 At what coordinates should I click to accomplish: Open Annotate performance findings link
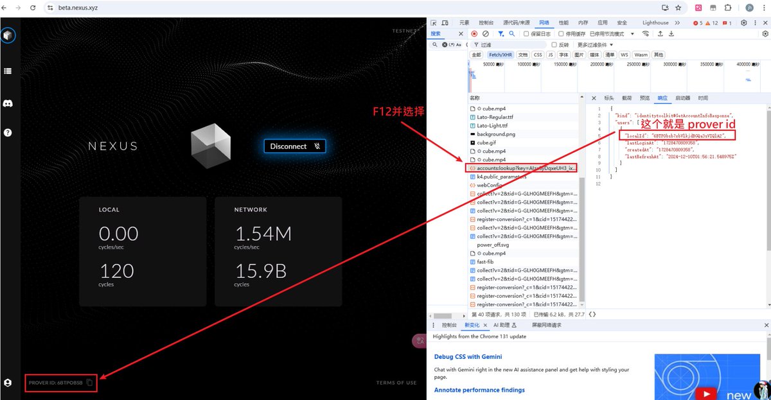(x=479, y=390)
